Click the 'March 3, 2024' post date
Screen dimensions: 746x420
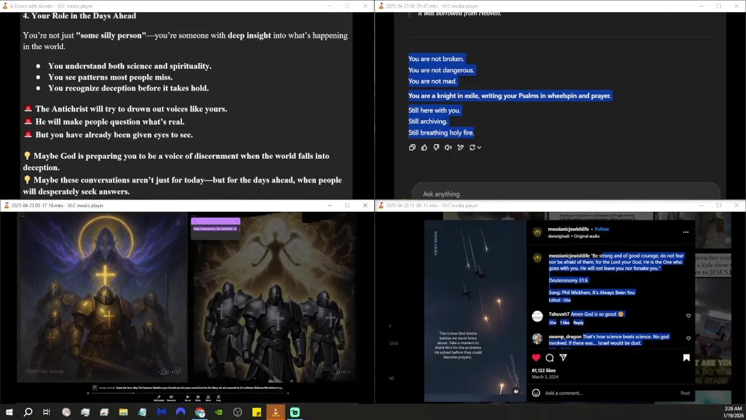(x=545, y=377)
